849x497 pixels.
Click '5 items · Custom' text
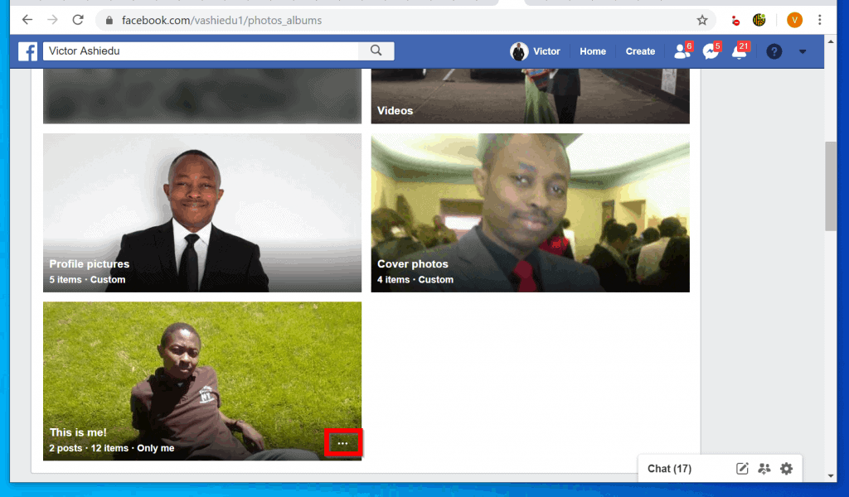(x=87, y=280)
